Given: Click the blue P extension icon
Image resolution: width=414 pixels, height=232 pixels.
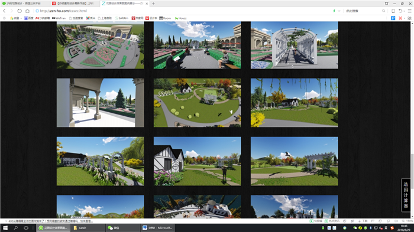Looking at the screenshot, I should (393, 18).
